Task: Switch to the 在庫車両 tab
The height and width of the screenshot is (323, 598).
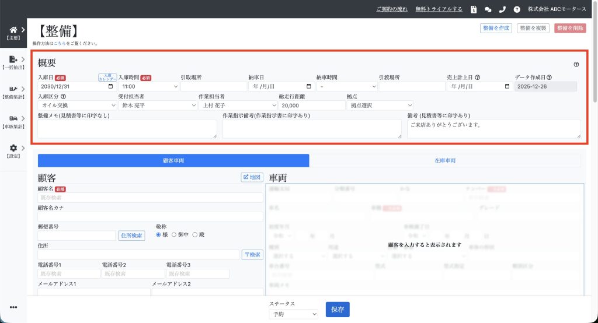Action: (x=446, y=160)
